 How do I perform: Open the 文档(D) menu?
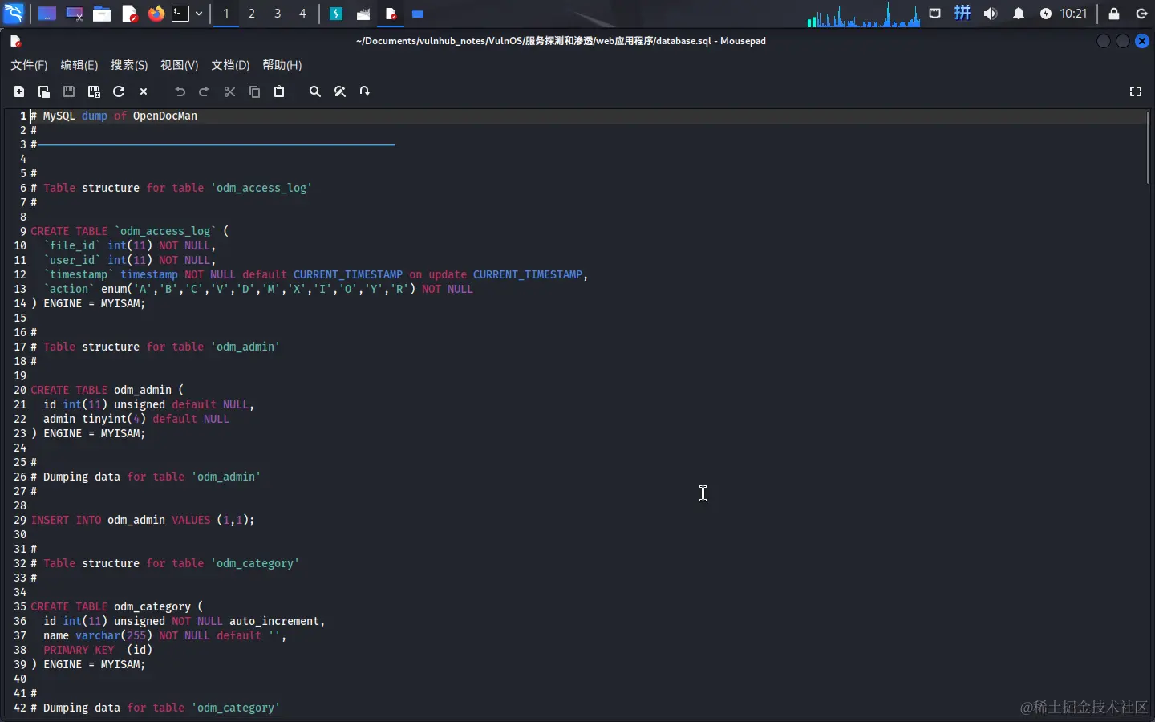(x=230, y=65)
